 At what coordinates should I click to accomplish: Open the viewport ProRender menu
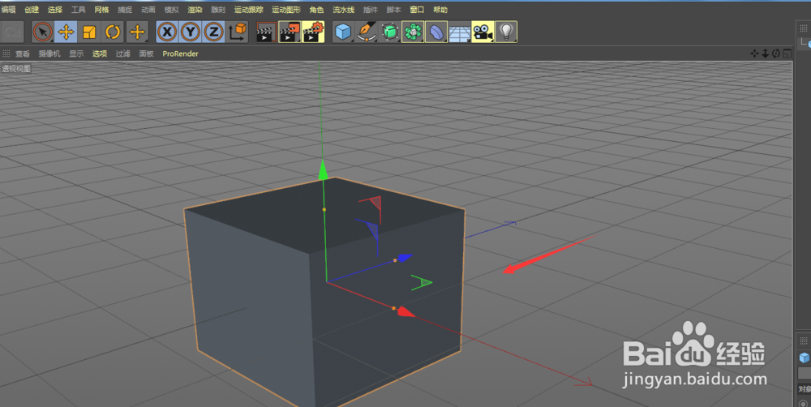(181, 54)
